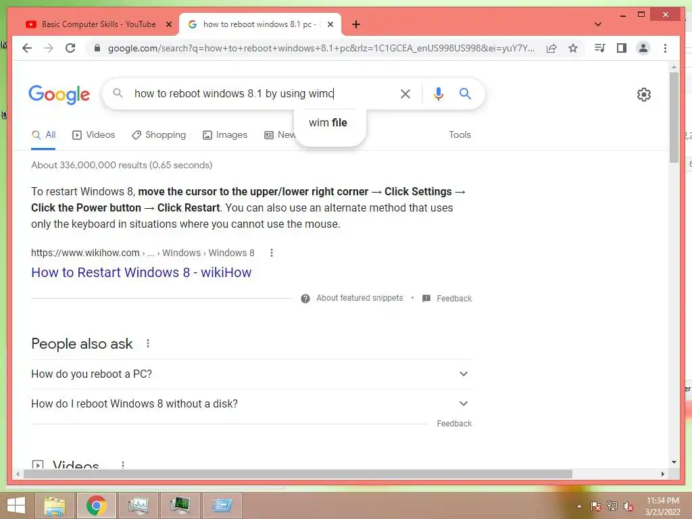Click the scroll down arrow of page
Image resolution: width=692 pixels, height=519 pixels.
pos(674,462)
